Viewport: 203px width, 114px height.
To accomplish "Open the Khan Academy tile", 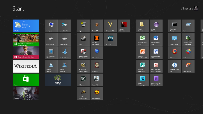I will point(58,80).
